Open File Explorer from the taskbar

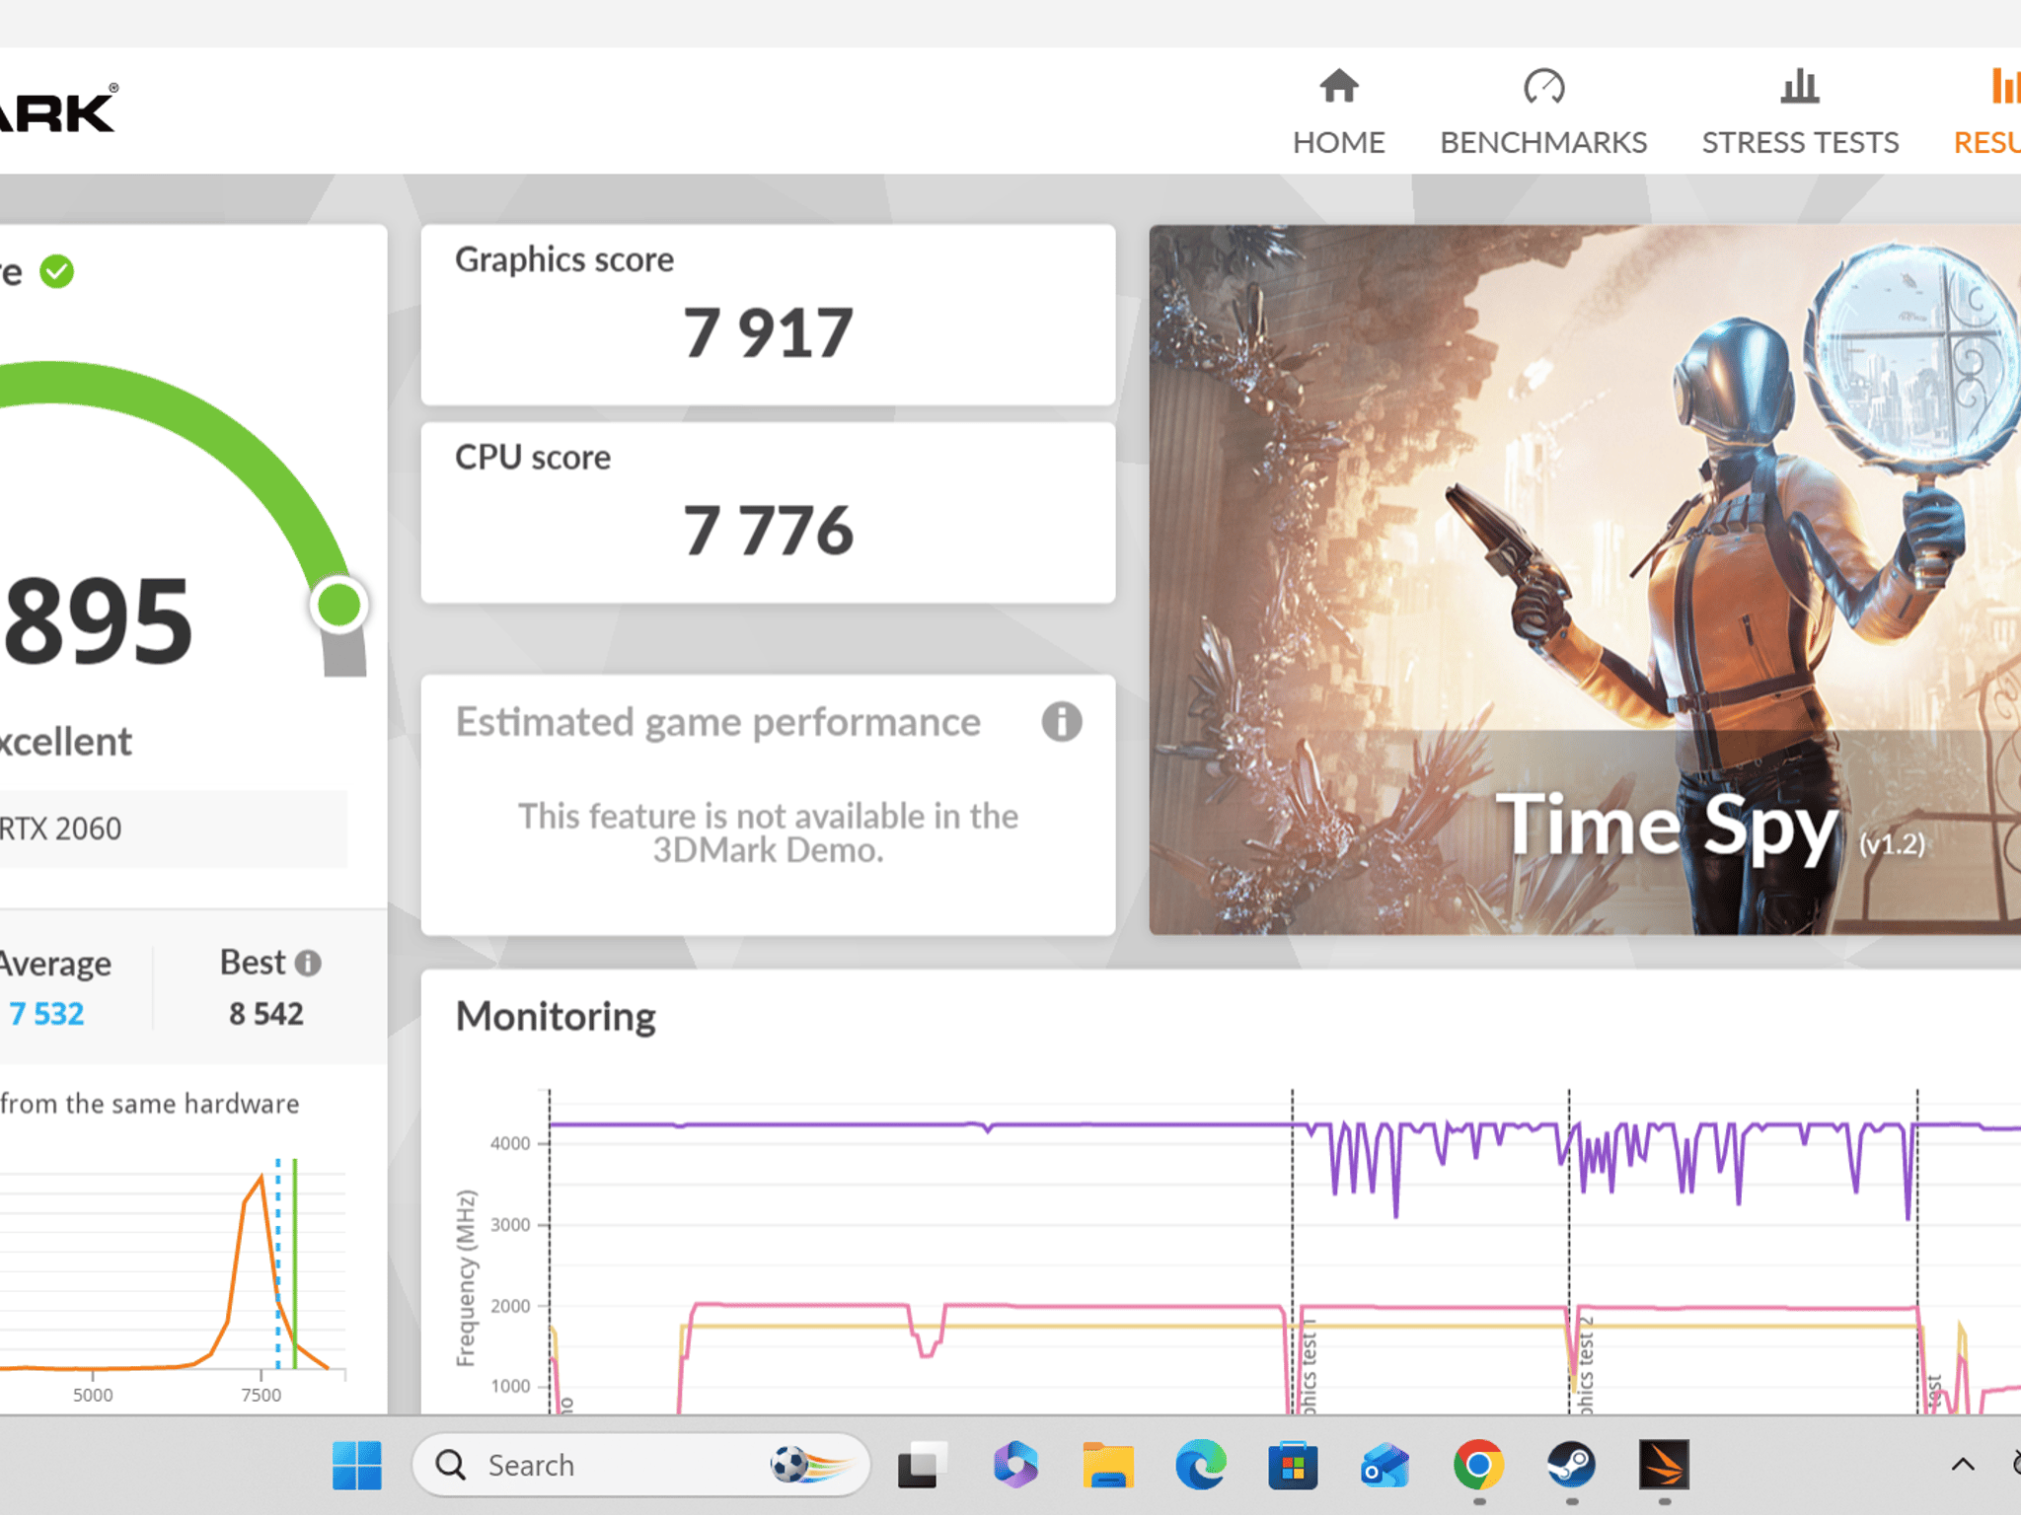point(1107,1465)
